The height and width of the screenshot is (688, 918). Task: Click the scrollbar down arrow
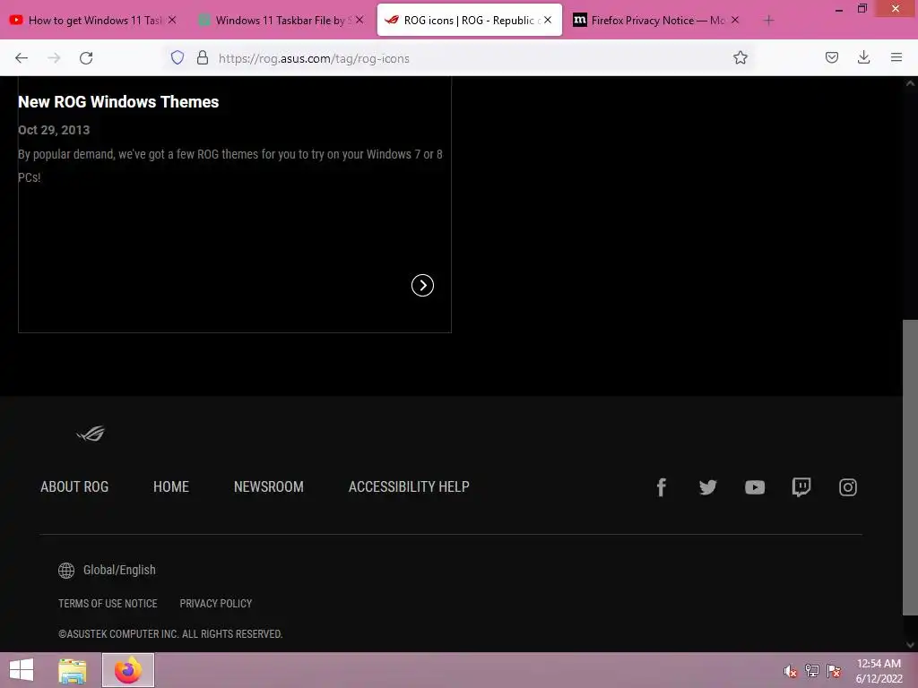[x=910, y=645]
